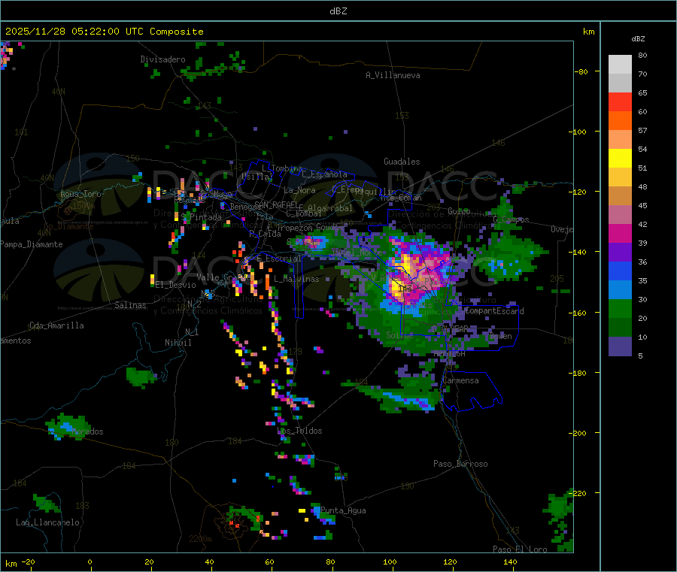This screenshot has height=572, width=677.
Task: Select the Algarrobal label
Action: (330, 208)
